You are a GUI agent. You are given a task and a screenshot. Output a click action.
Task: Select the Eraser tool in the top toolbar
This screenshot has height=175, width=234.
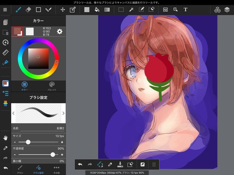28,10
